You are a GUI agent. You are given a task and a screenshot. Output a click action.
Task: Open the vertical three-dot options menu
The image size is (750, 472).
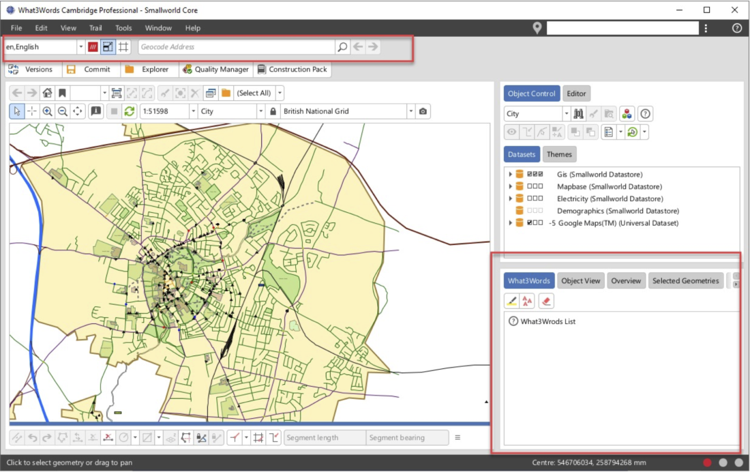coord(706,28)
